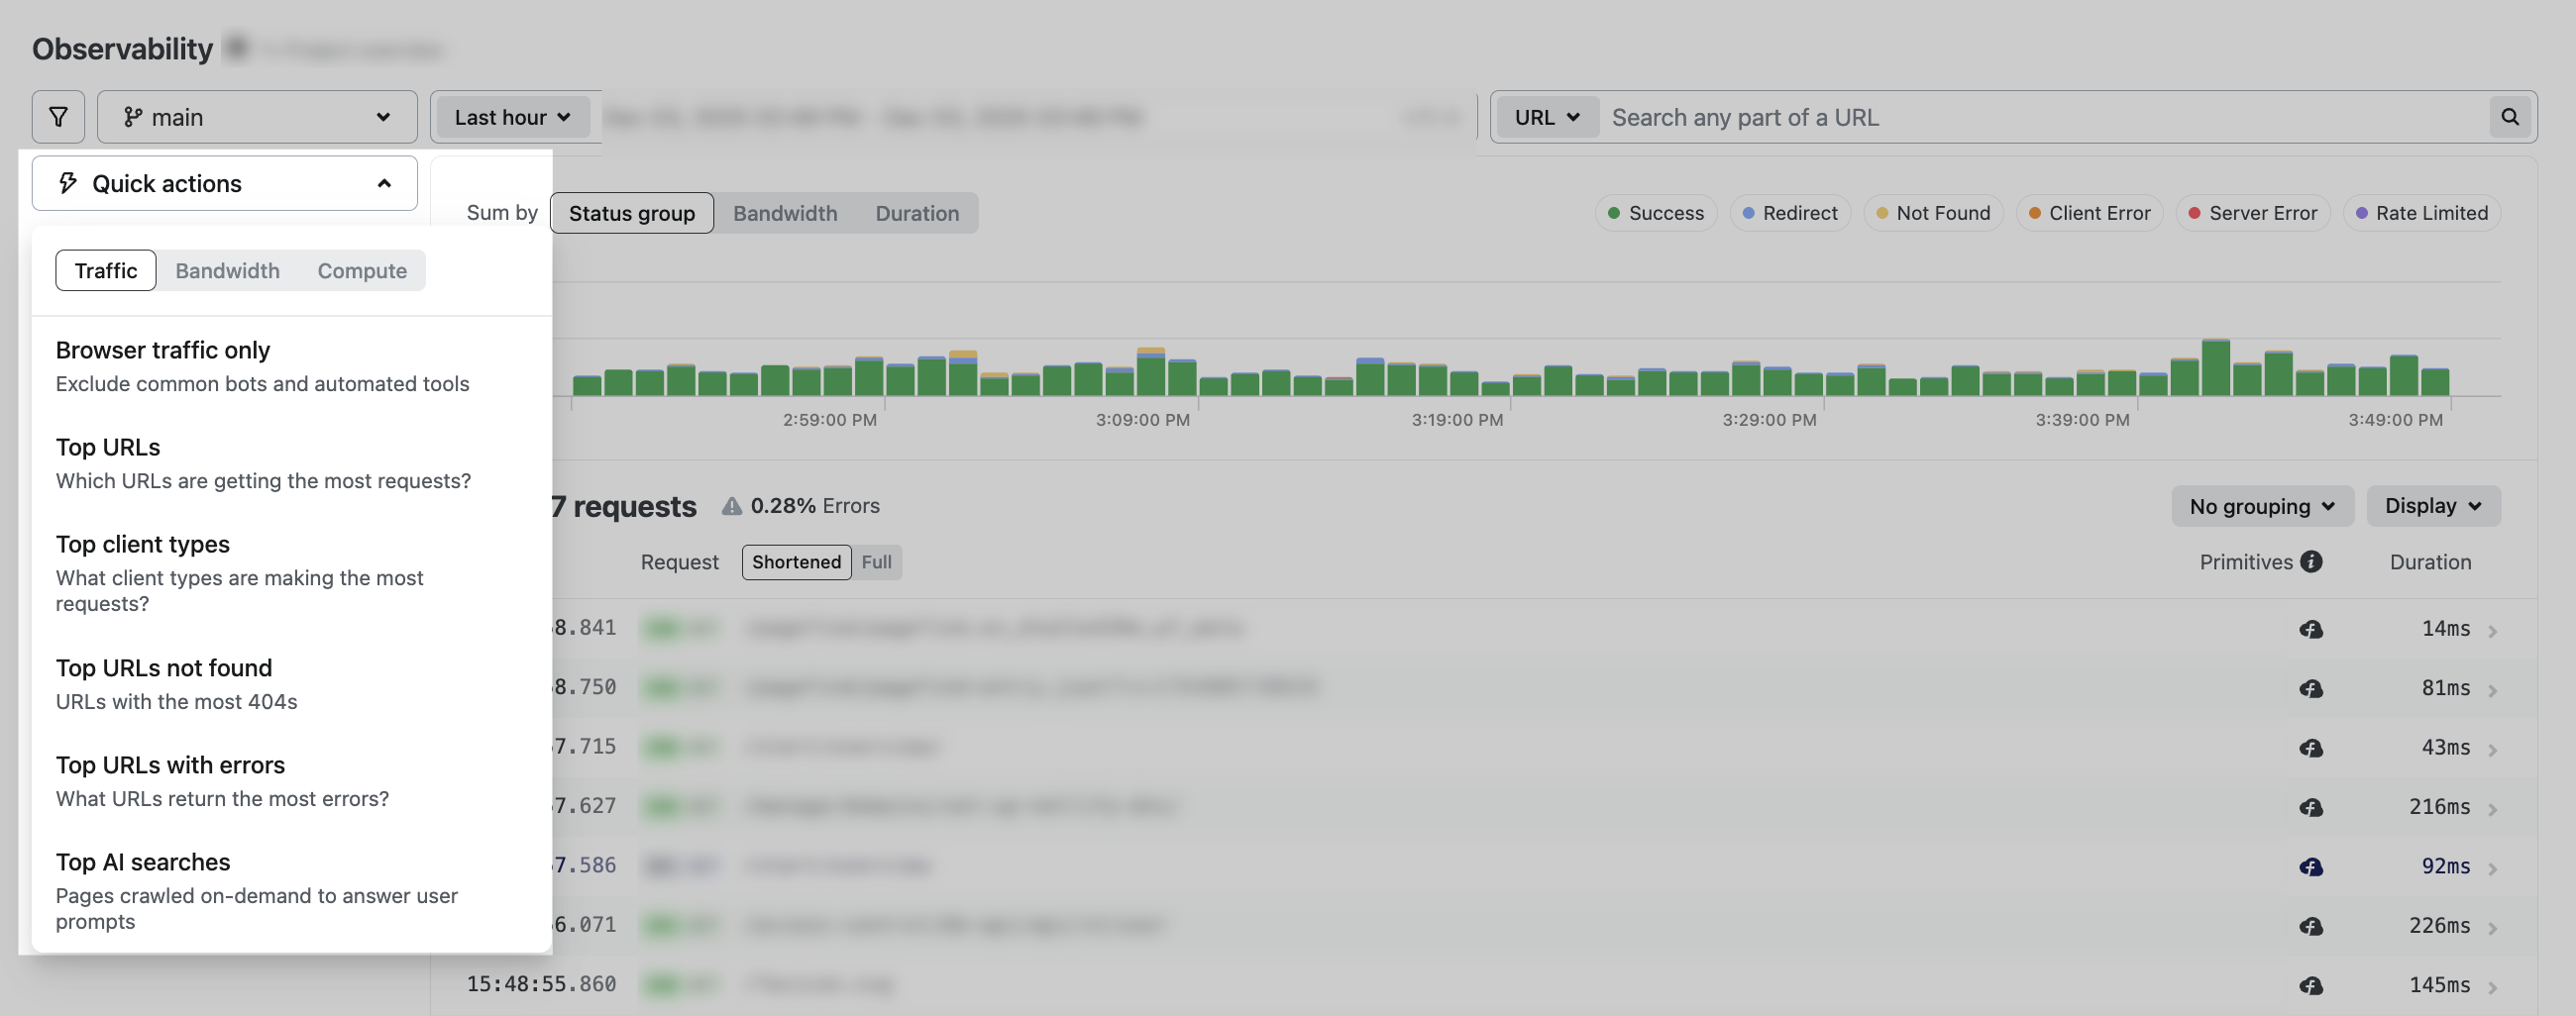Click the Quick actions lightning bolt icon
This screenshot has height=1016, width=2576.
(66, 183)
